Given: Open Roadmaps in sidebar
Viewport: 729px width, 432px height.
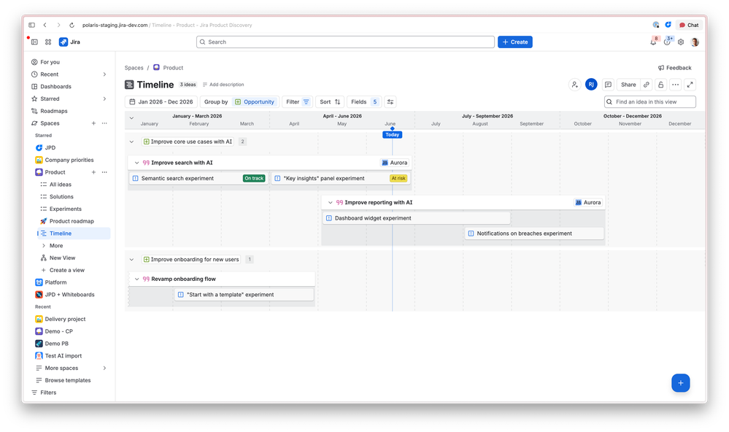Looking at the screenshot, I should pyautogui.click(x=70, y=111).
